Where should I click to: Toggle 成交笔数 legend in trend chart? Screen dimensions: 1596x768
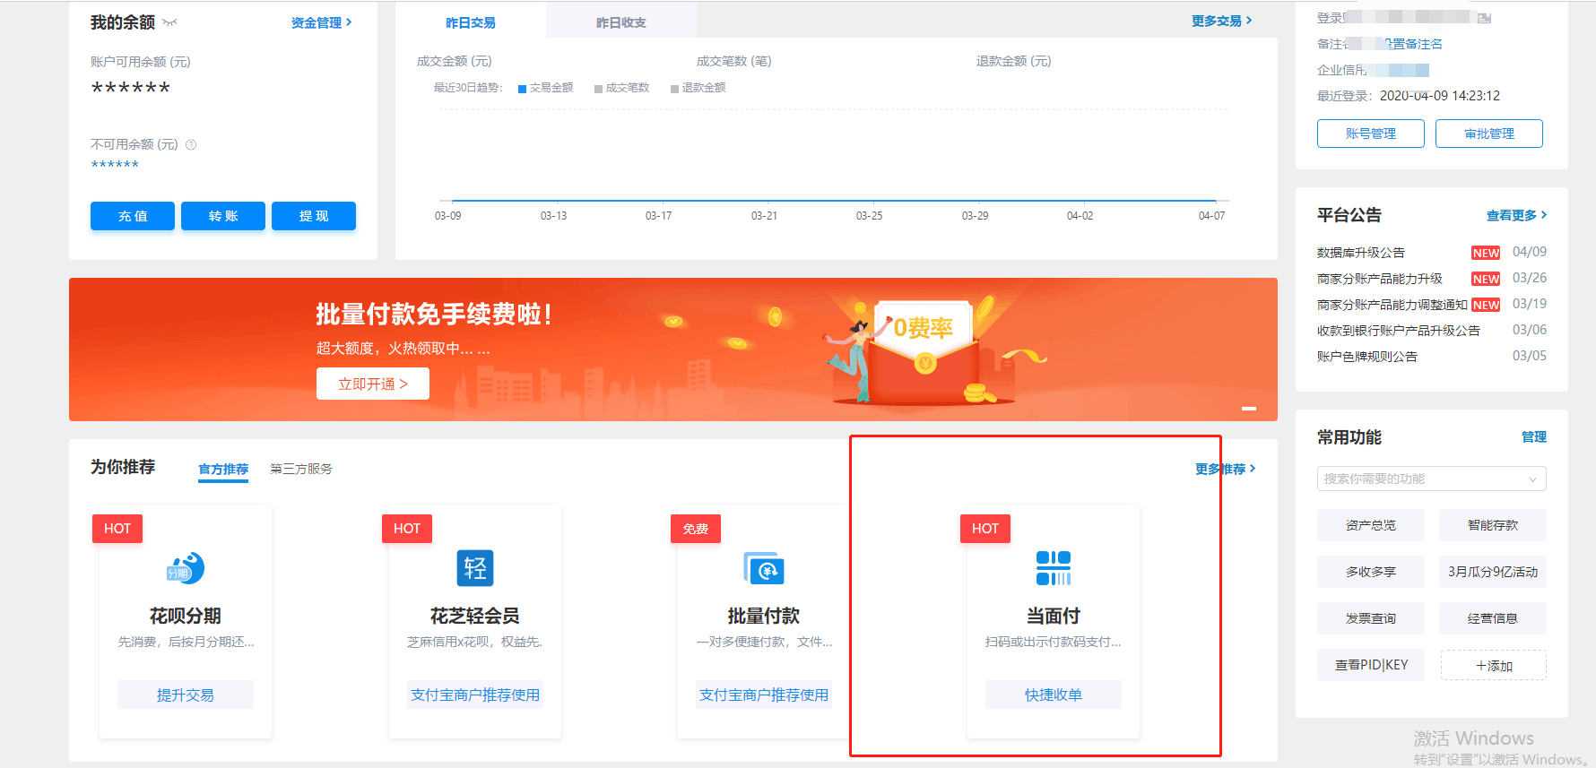622,88
